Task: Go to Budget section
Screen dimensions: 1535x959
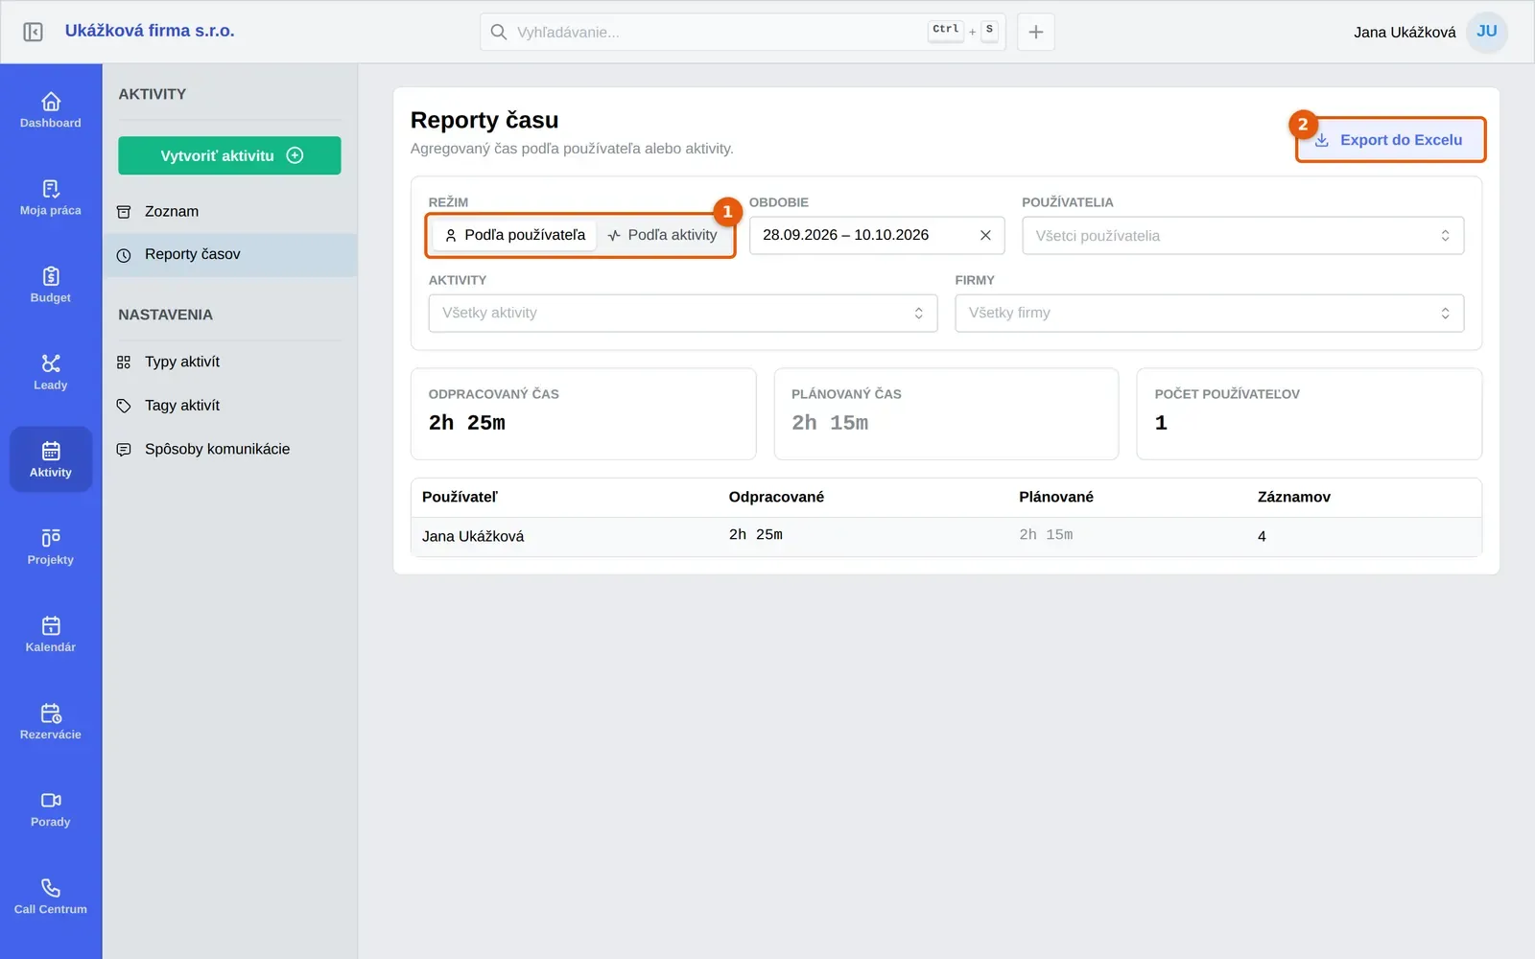Action: (51, 285)
